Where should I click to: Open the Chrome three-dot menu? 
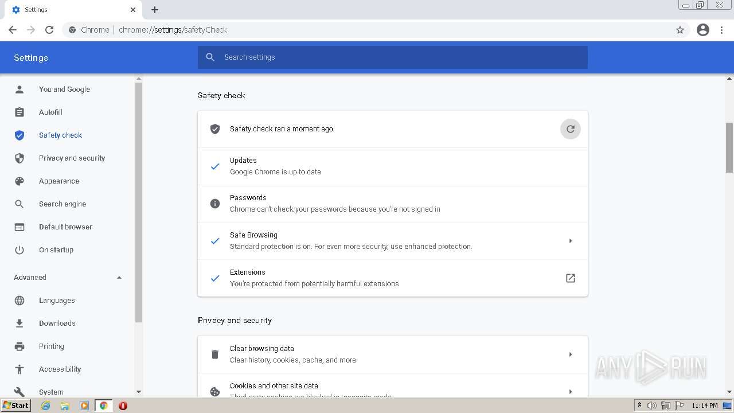point(722,30)
